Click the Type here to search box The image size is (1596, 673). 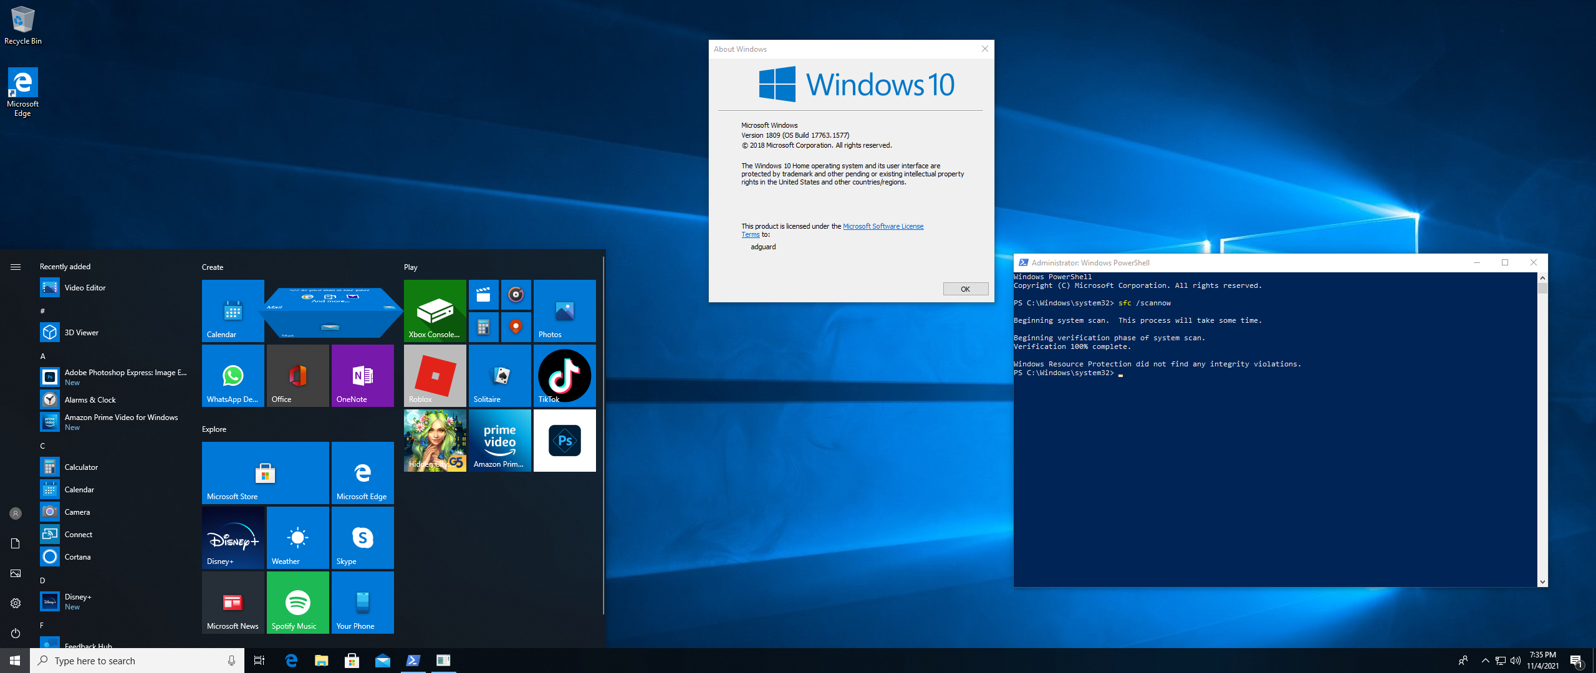137,661
